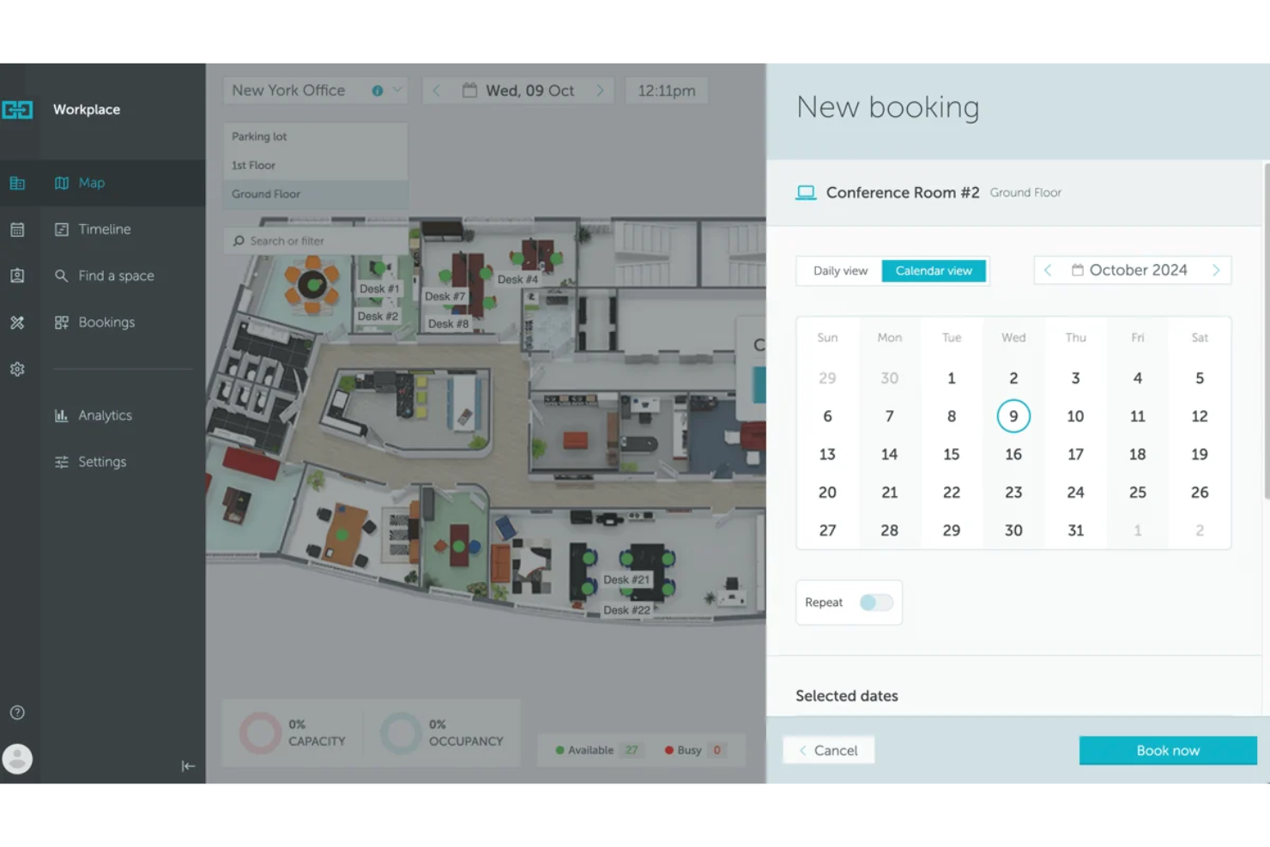This screenshot has height=847, width=1270.
Task: Open Settings via the sliders icon
Action: (x=61, y=462)
